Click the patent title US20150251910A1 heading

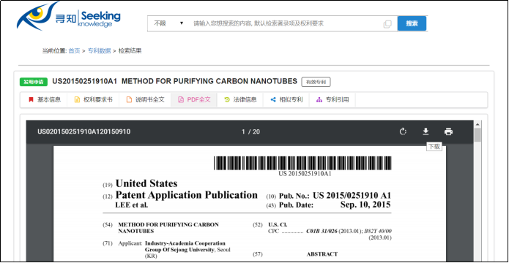174,81
